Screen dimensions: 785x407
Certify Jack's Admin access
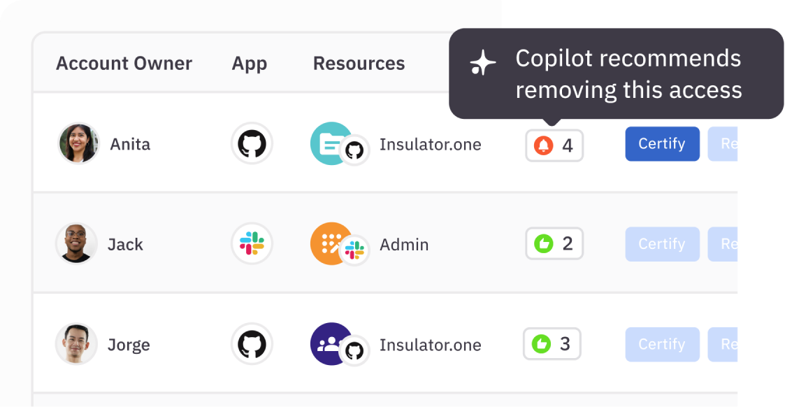[662, 244]
